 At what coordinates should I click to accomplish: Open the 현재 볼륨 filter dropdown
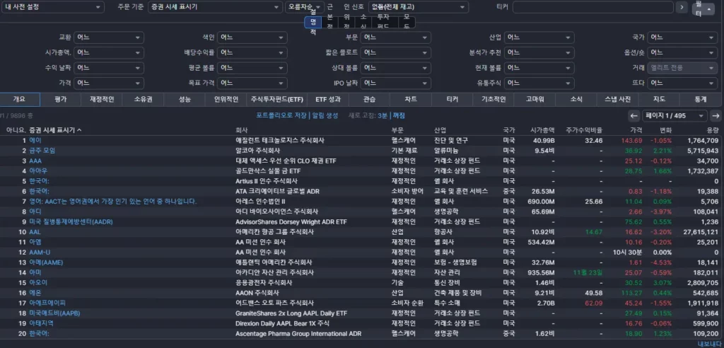539,68
